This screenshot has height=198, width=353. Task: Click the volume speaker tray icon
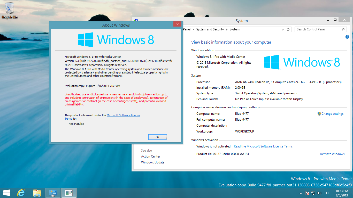(319, 193)
